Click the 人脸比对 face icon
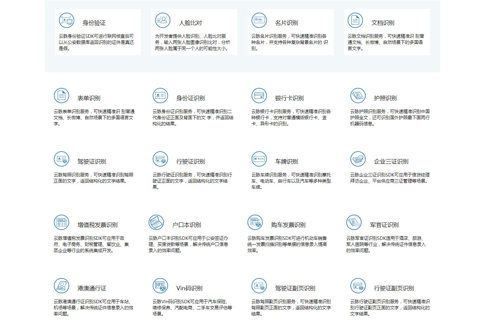The width and height of the screenshot is (485, 324). pyautogui.click(x=163, y=20)
